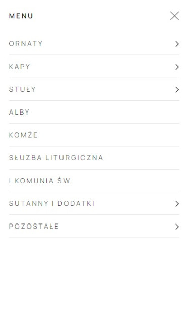Open the I Komunia Św. category
The width and height of the screenshot is (189, 336).
tap(41, 181)
